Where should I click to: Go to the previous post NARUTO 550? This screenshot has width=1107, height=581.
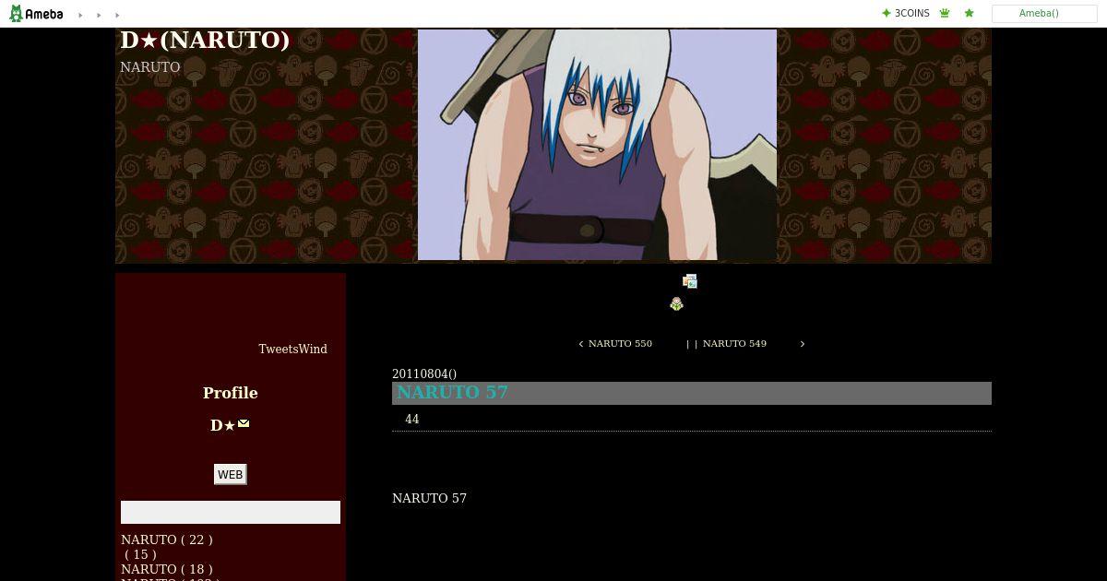620,343
